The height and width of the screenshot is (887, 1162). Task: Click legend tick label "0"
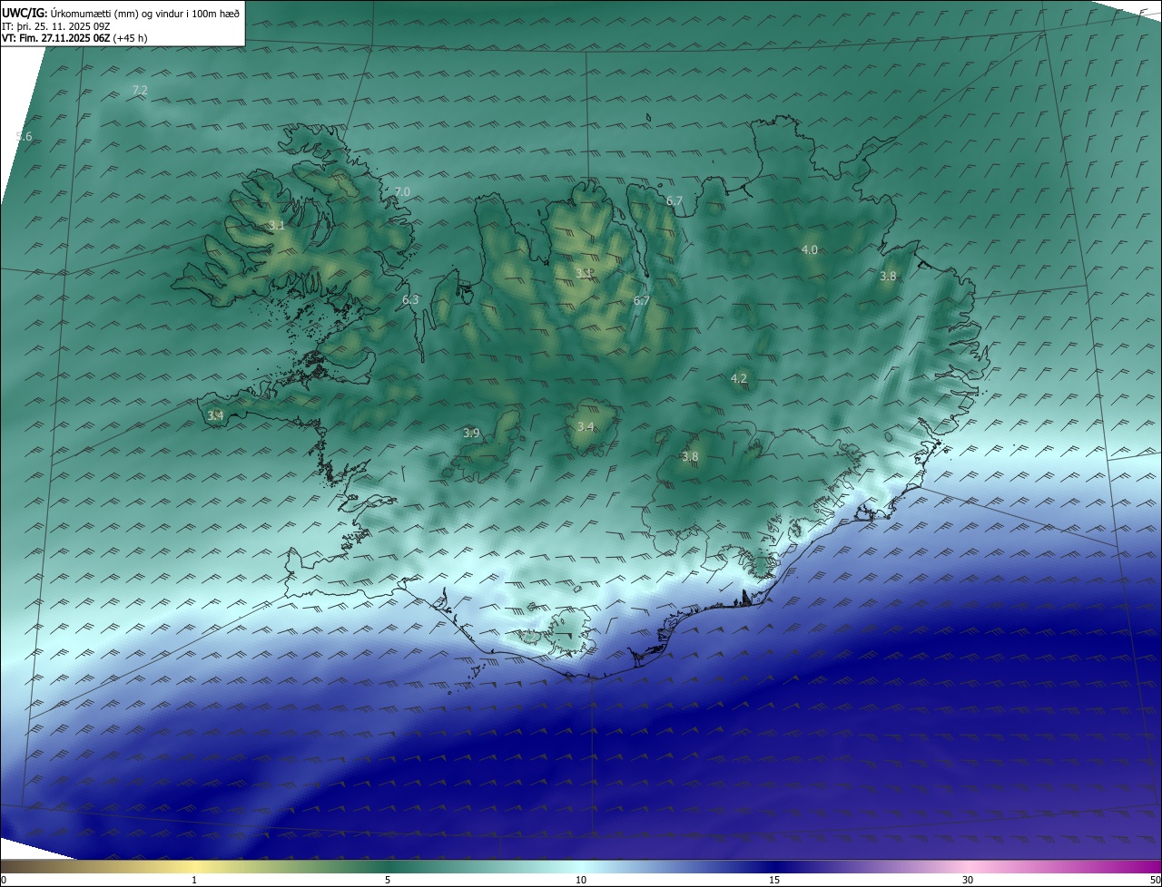[4, 880]
